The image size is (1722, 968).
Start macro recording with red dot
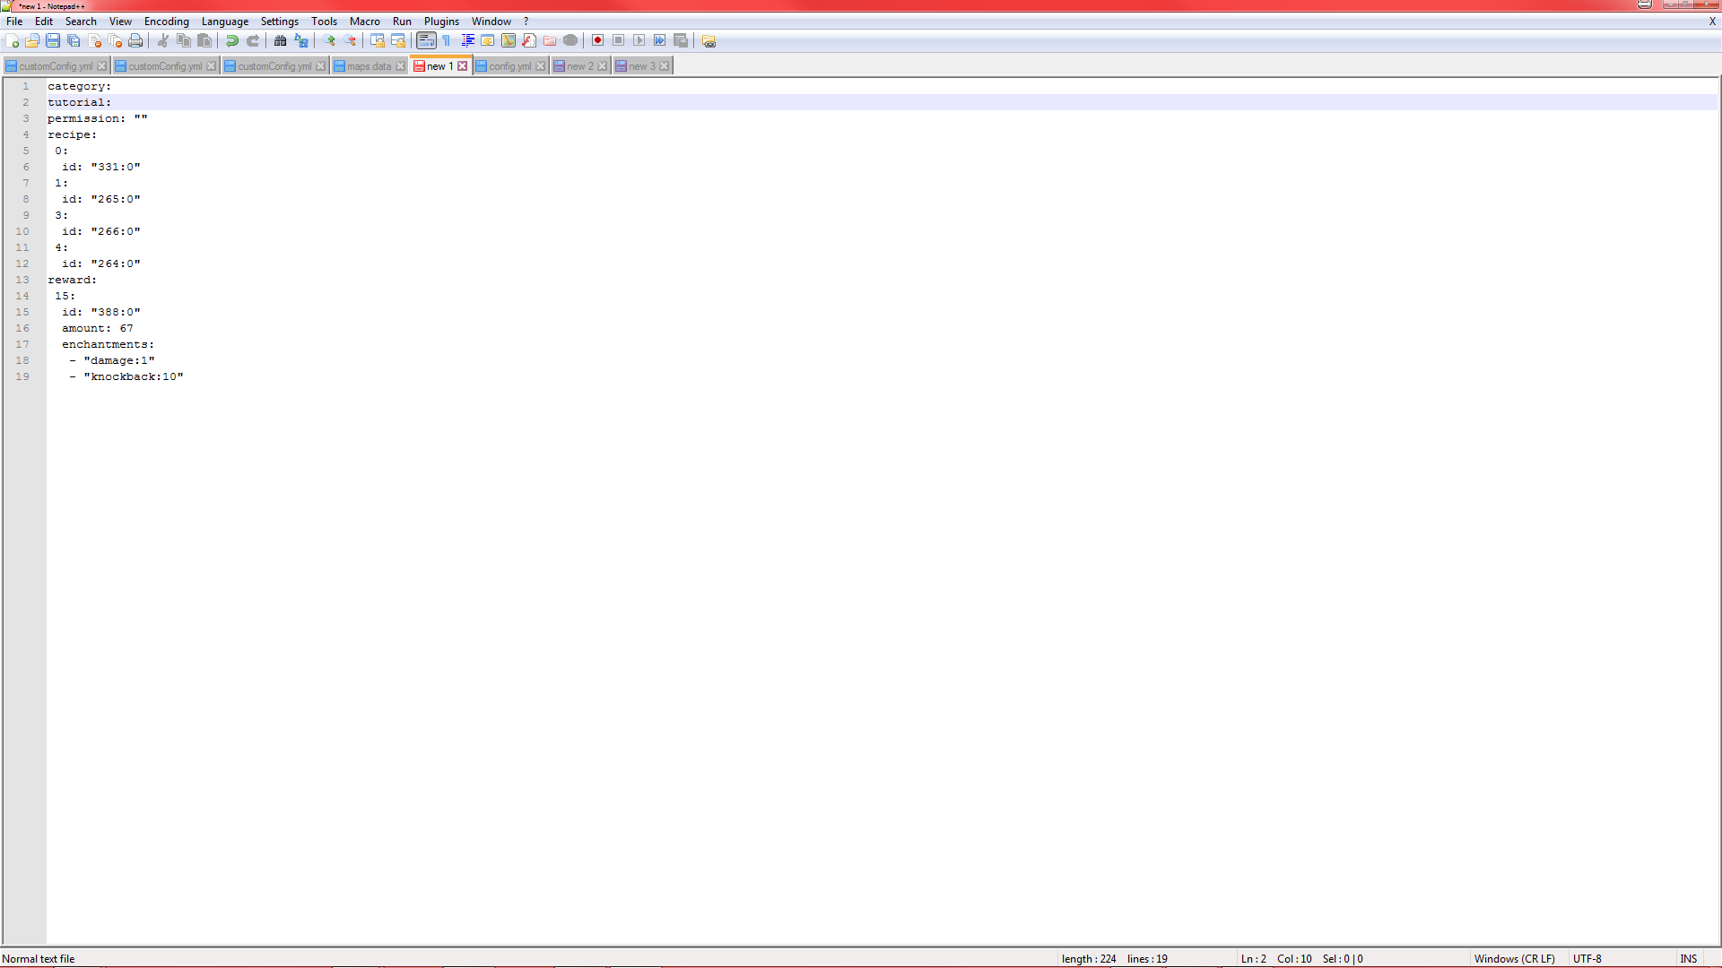tap(597, 40)
